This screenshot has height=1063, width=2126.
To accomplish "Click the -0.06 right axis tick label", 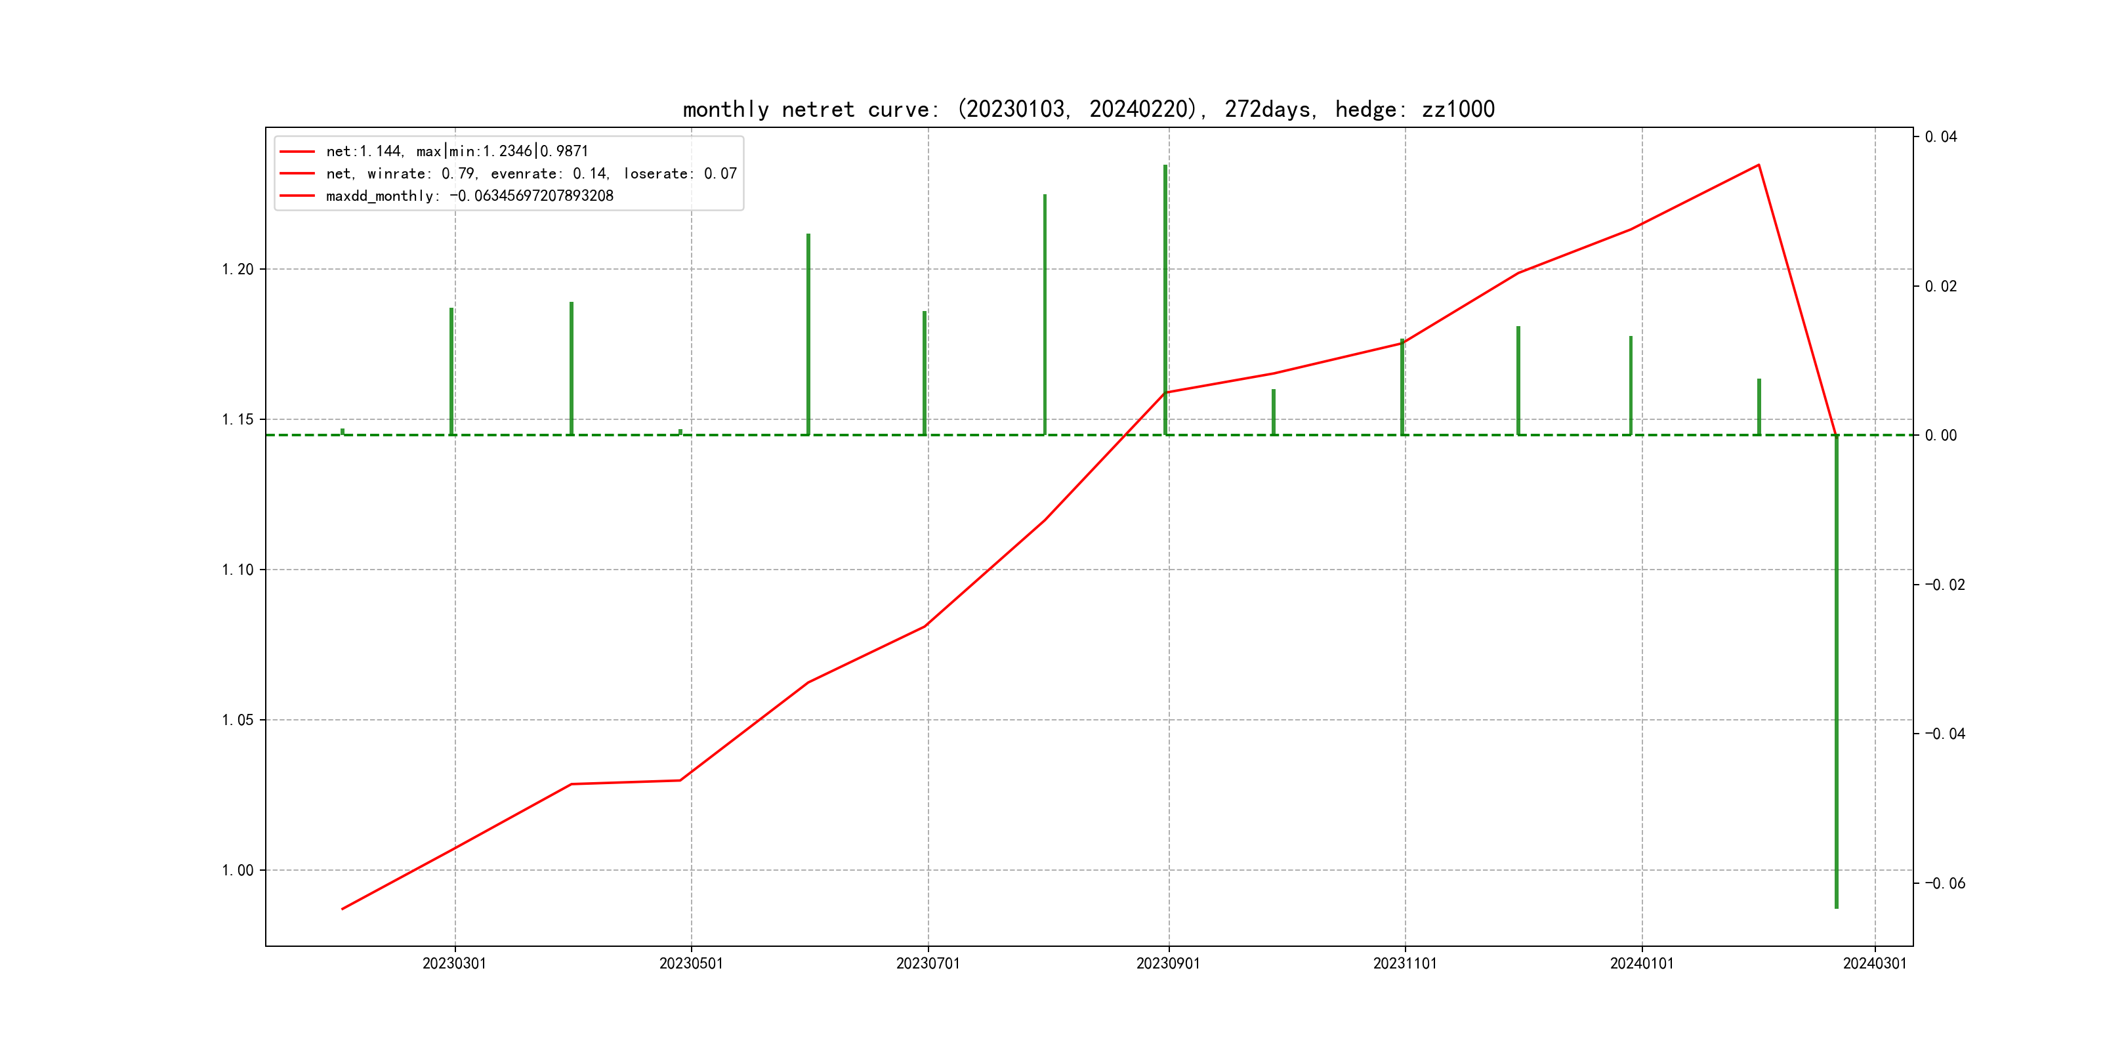I will (1944, 883).
